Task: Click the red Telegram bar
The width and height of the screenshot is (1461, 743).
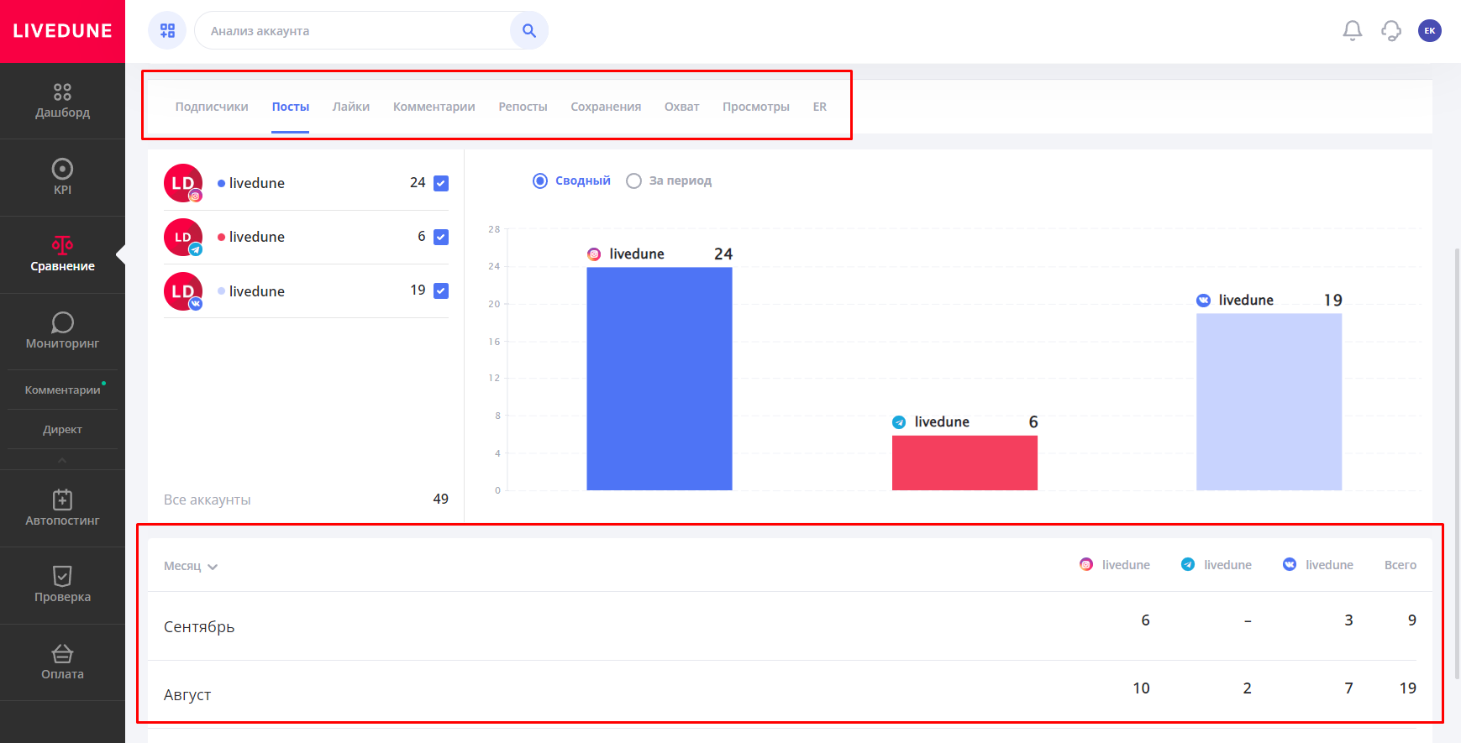Action: [x=964, y=463]
